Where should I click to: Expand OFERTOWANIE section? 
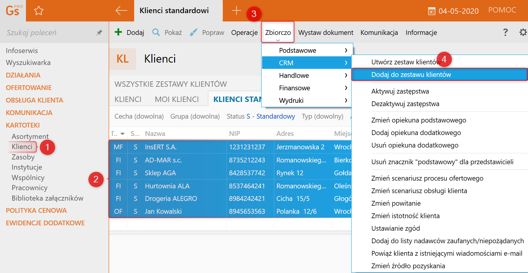pyautogui.click(x=29, y=88)
